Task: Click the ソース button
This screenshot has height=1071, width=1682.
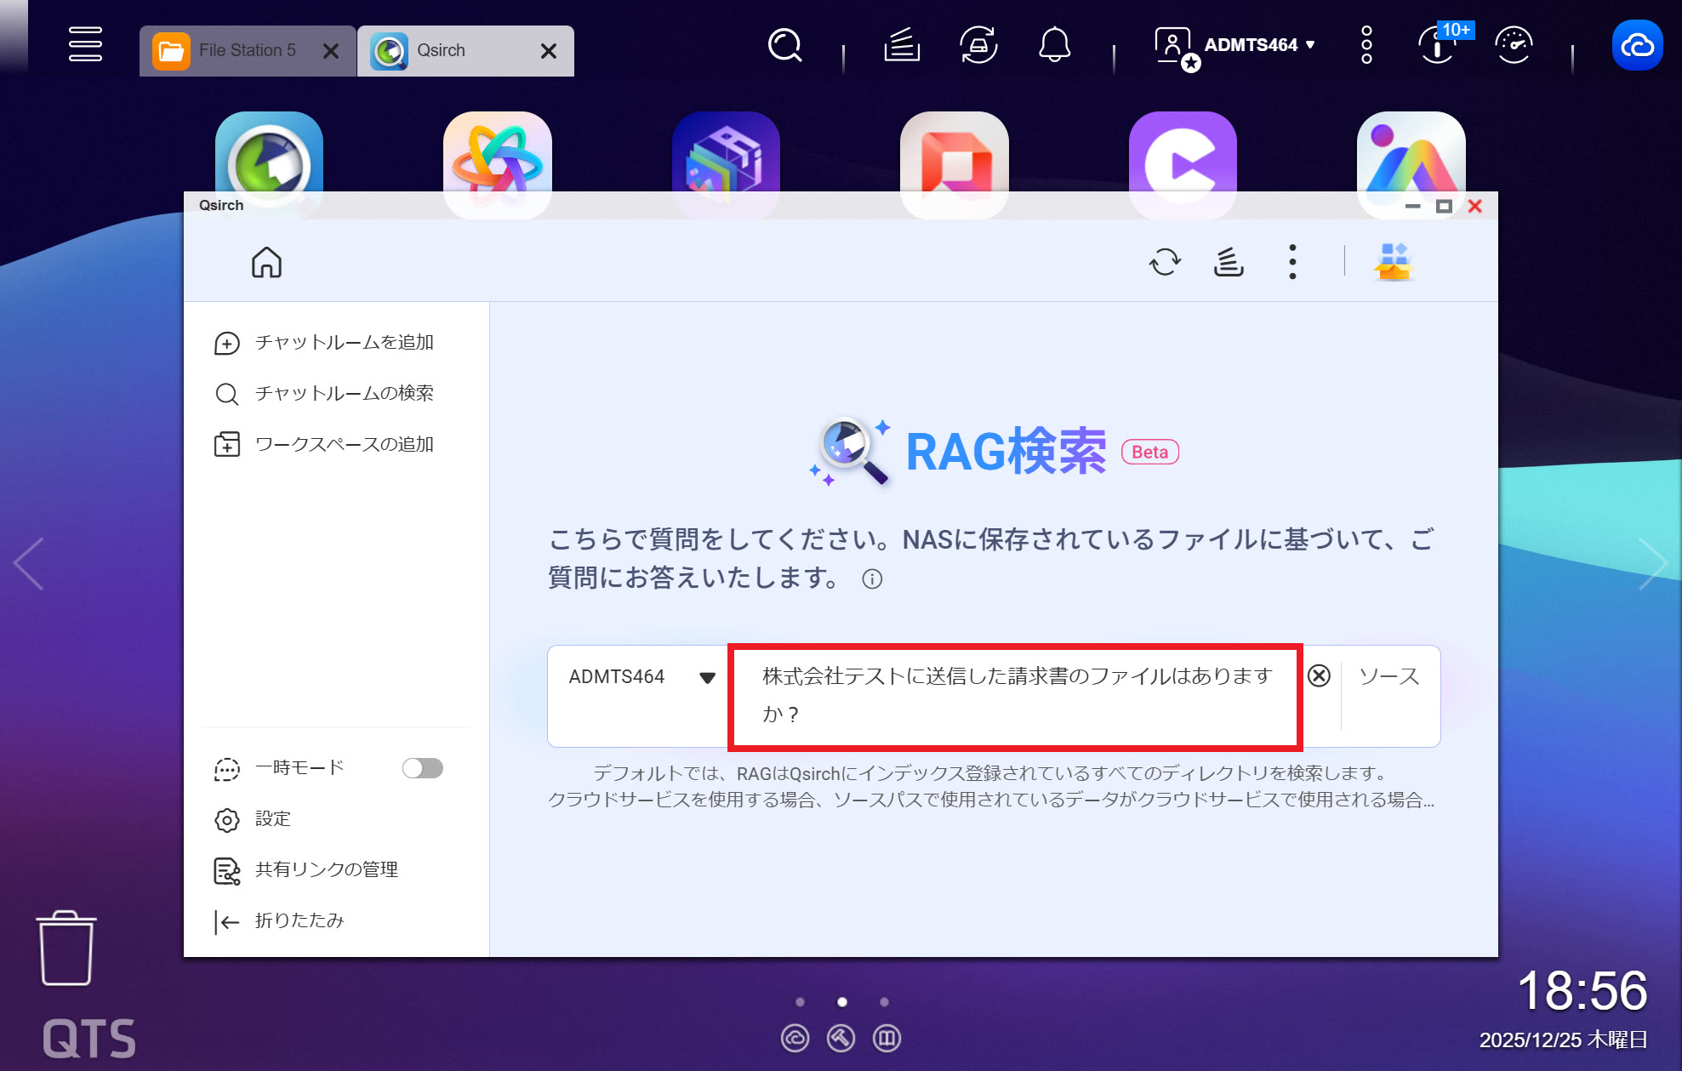Action: [1388, 677]
